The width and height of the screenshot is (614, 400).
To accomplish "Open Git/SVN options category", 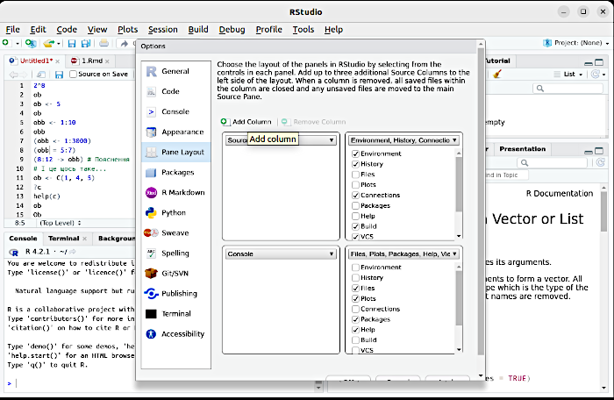I will (x=175, y=274).
